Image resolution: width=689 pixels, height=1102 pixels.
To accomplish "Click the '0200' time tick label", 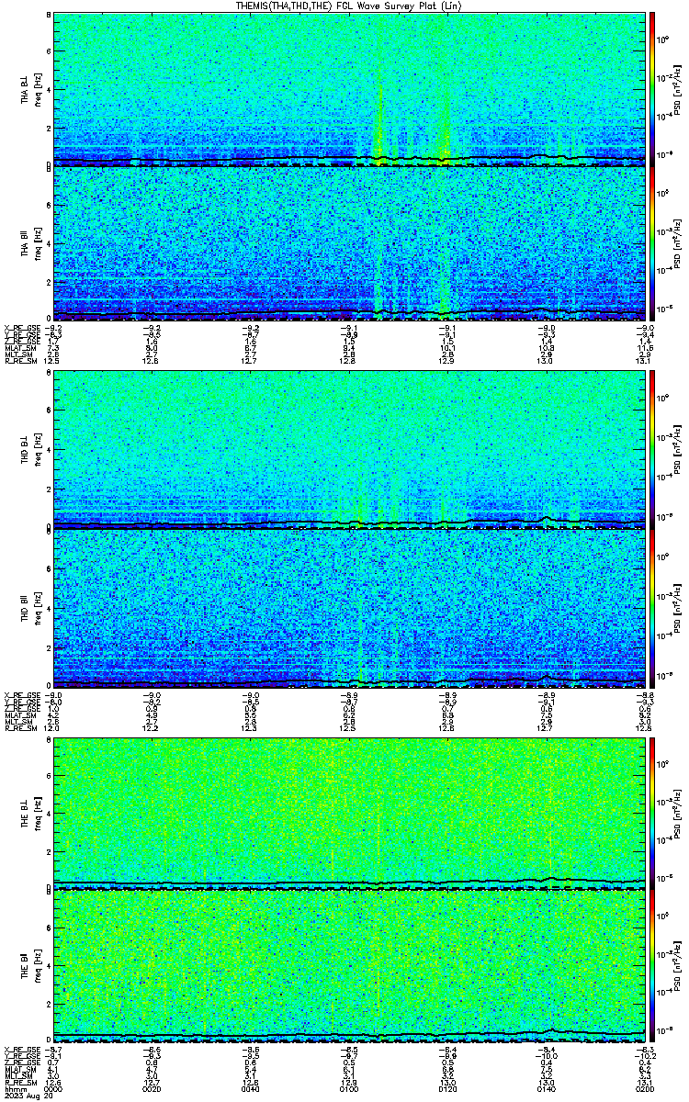I will click(643, 1089).
